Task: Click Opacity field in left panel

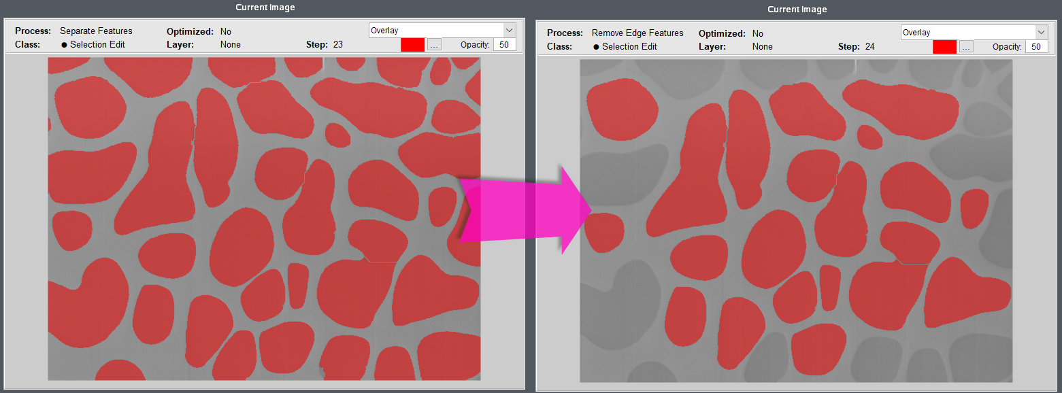Action: point(505,45)
